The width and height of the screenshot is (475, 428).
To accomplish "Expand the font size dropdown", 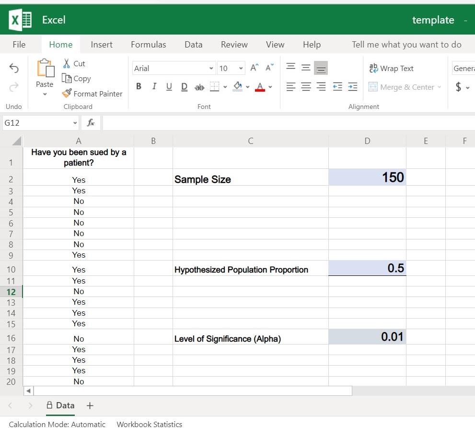I will pyautogui.click(x=241, y=68).
